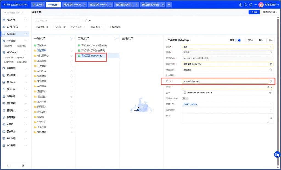Click edit icon in 图标 field

[x=271, y=93]
